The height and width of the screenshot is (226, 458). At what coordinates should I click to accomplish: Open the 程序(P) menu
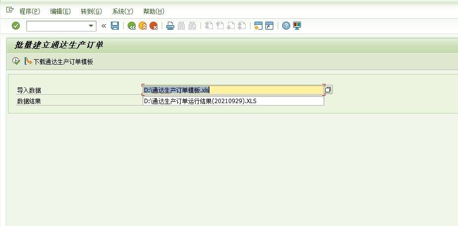point(30,11)
